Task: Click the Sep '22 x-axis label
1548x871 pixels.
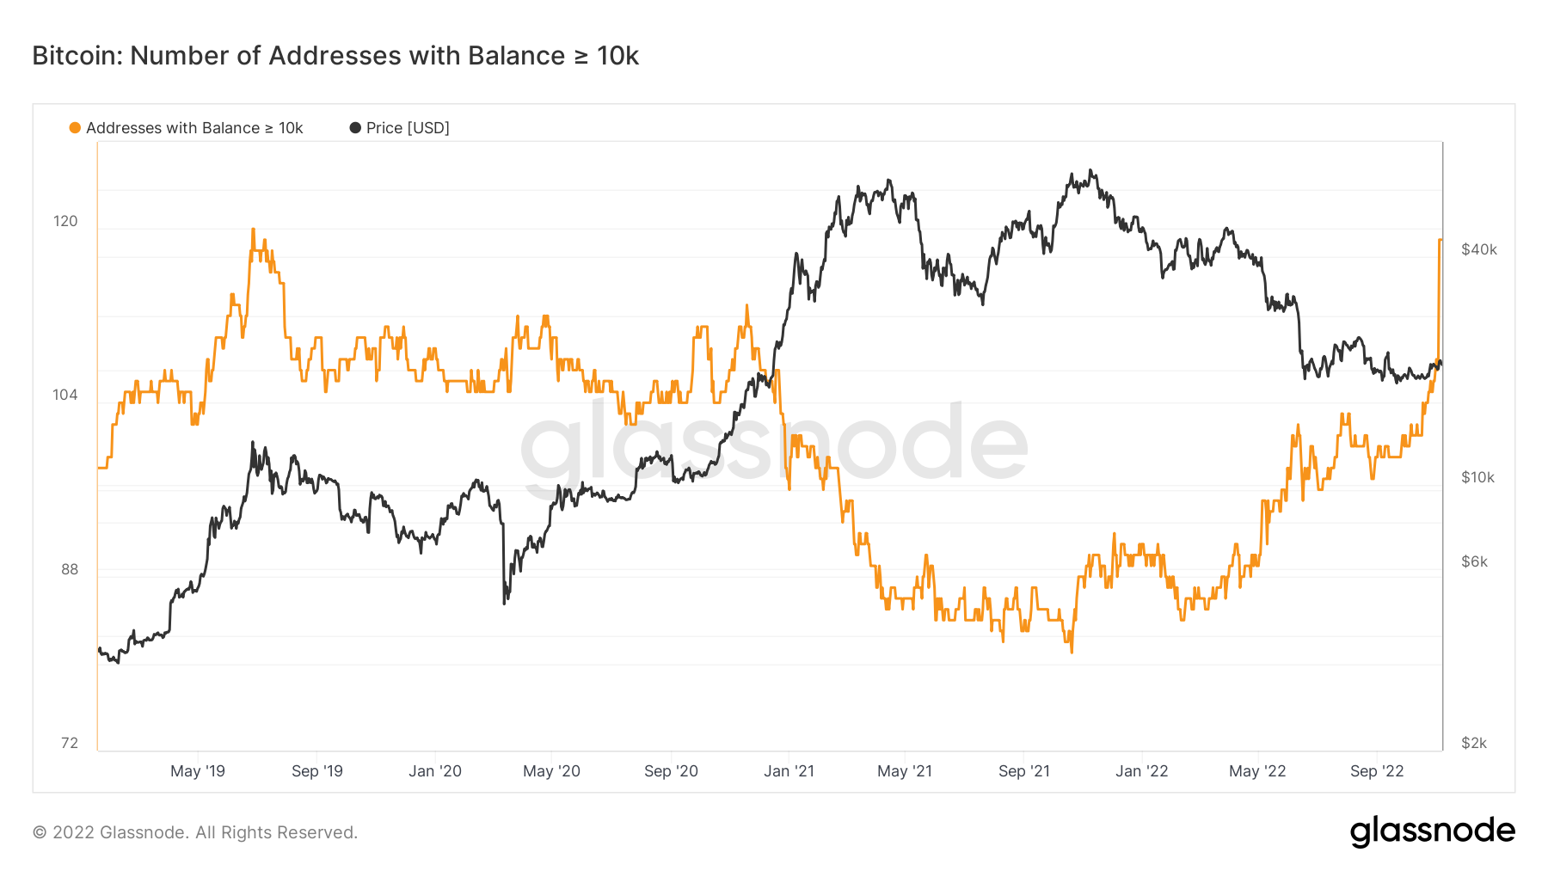Action: click(x=1377, y=771)
